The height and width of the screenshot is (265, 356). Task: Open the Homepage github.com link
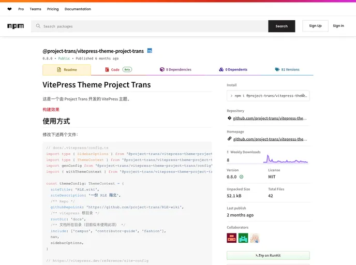click(270, 139)
